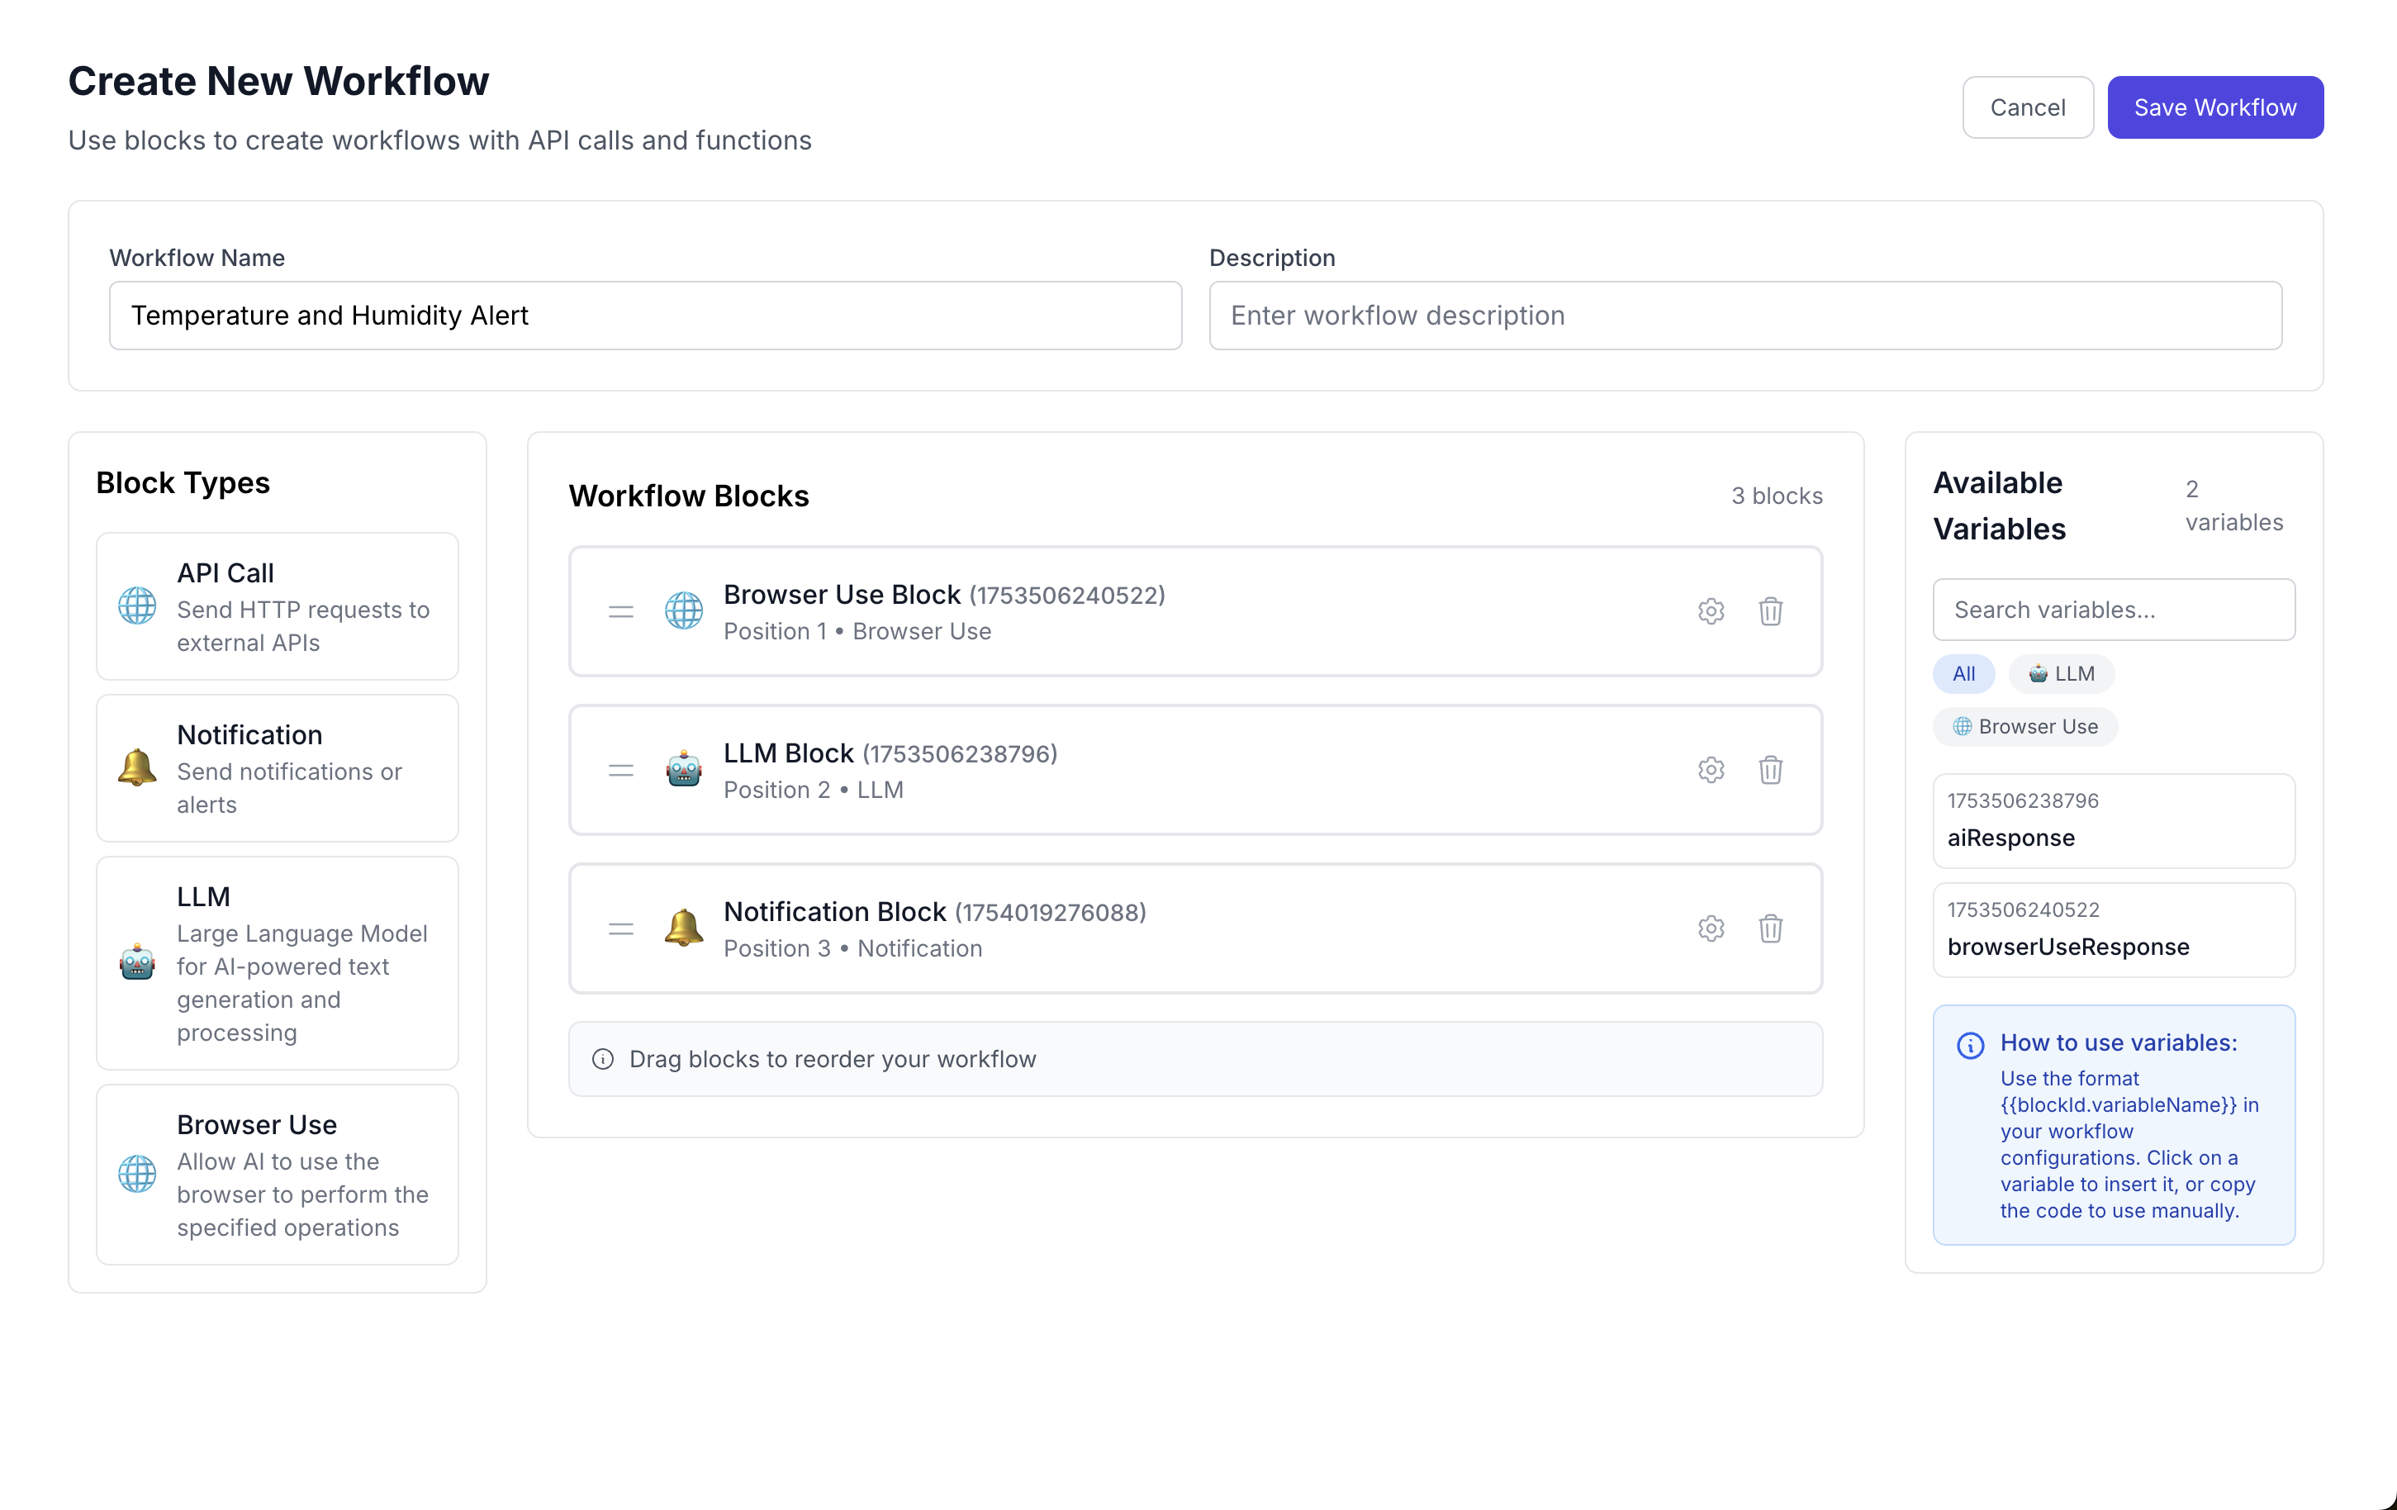Add a Browser Use block from Block Types
The height and width of the screenshot is (1510, 2397).
(x=277, y=1175)
